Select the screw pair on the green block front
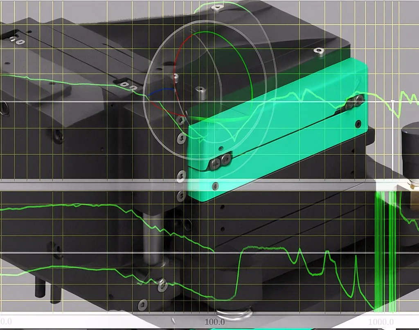419x330 pixels. (219, 163)
